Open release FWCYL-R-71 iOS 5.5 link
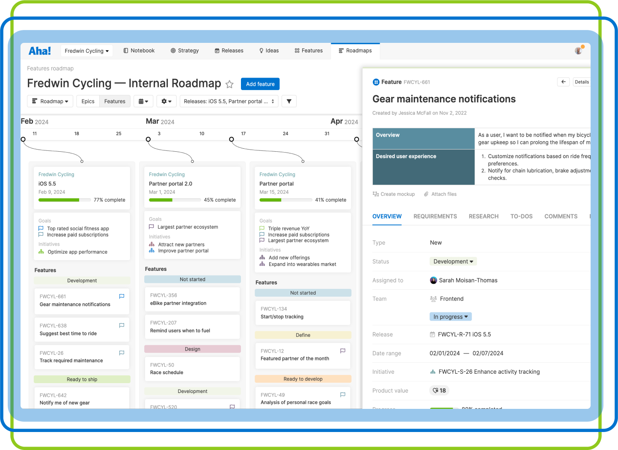Viewport: 618px width, 450px height. 465,334
